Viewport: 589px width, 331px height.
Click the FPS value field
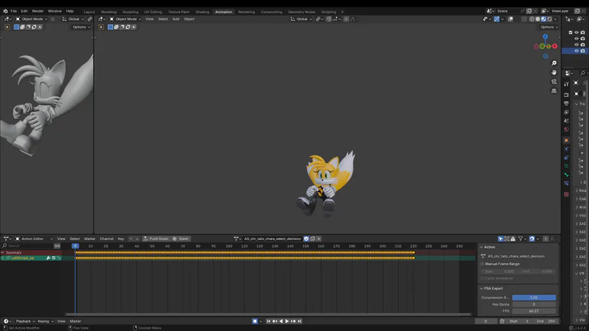534,311
